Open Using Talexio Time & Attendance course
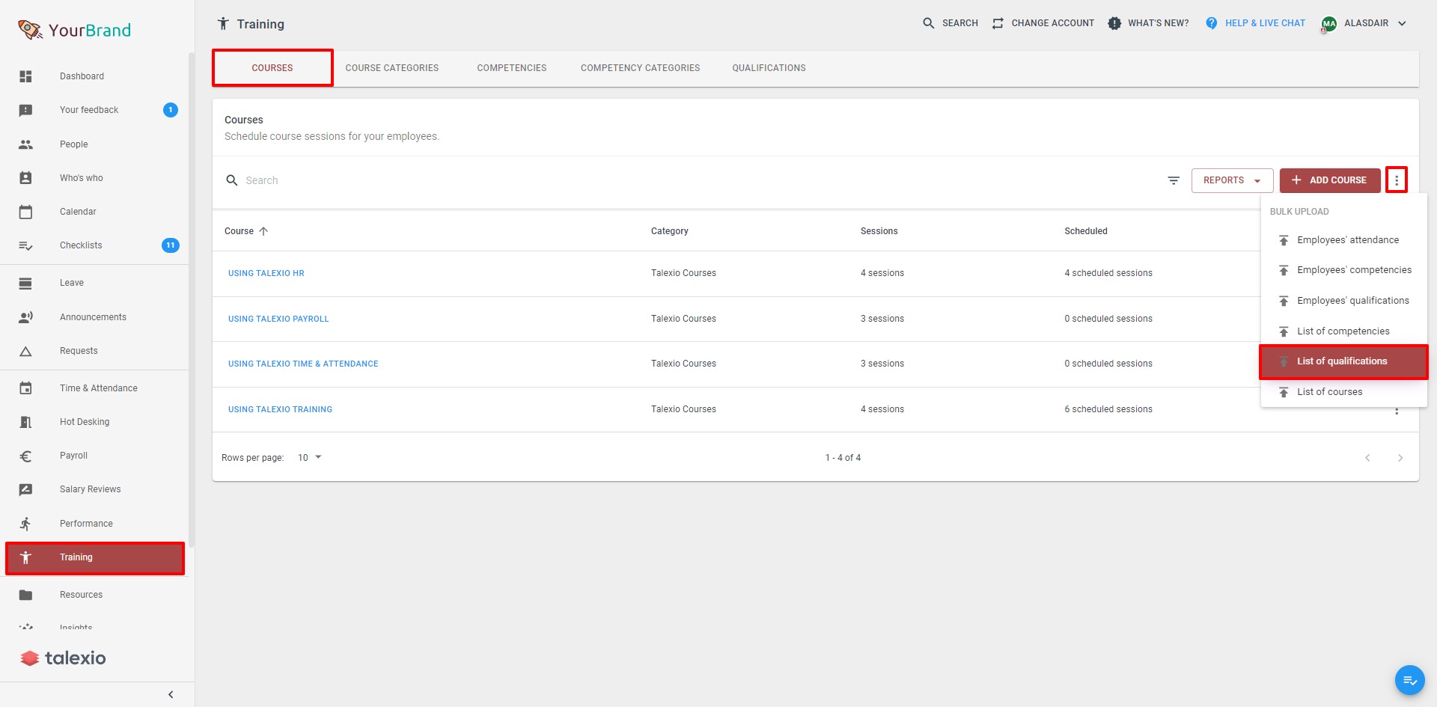1437x707 pixels. (x=303, y=364)
